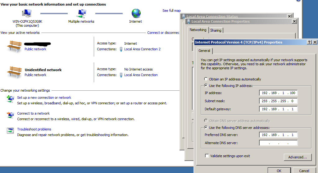Image resolution: width=318 pixels, height=173 pixels.
Task: Switch to the Sharing tab
Action: 216,30
